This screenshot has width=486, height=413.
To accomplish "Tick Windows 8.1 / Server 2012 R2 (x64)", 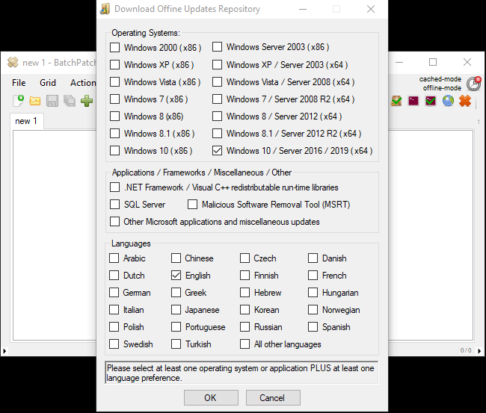I will (217, 134).
